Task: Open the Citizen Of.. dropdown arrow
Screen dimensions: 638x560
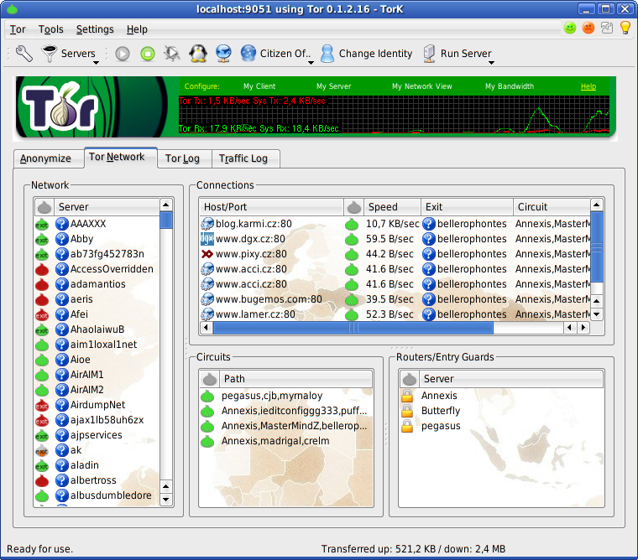Action: click(x=311, y=63)
